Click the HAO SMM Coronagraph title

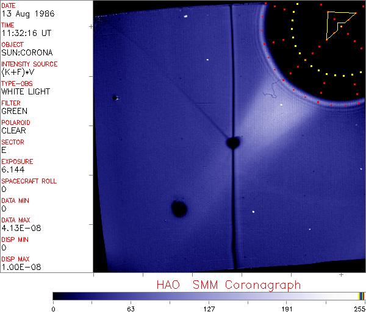coord(228,285)
